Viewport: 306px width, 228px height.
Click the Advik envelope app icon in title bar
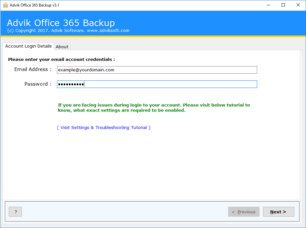[6, 5]
